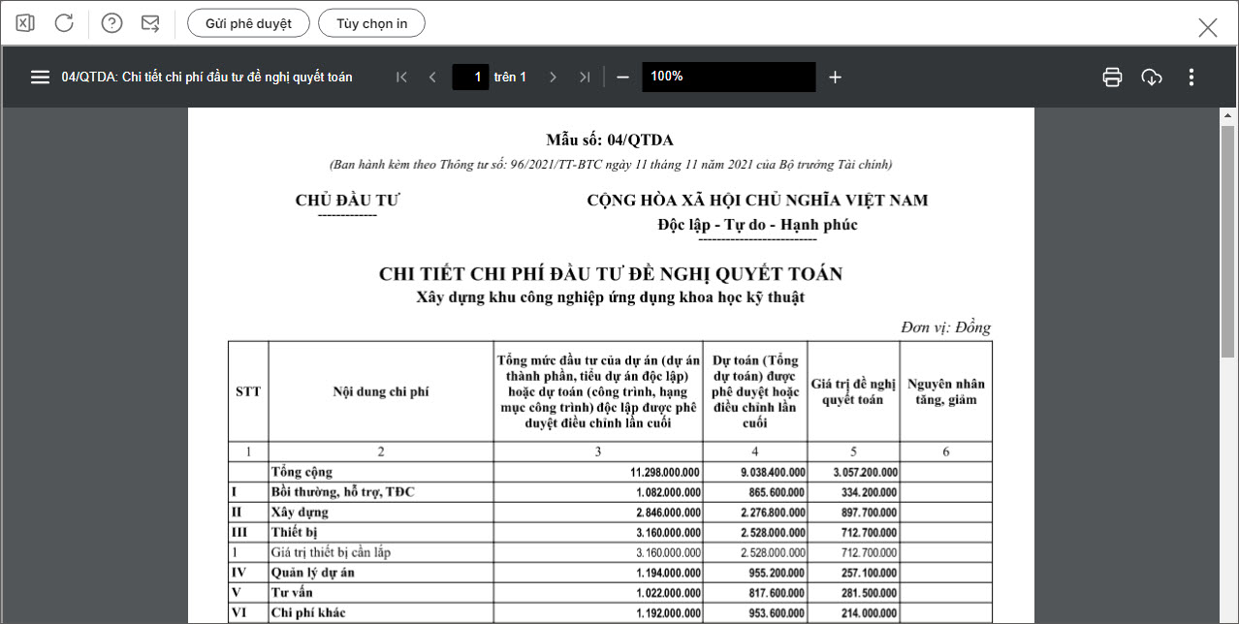Zoom in with the plus button
Screen dimensions: 1239x624
835,78
